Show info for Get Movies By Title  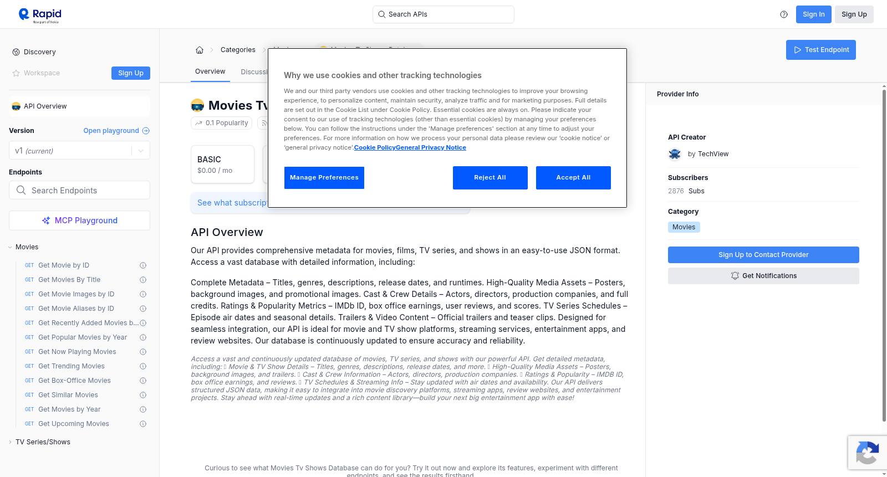[x=143, y=280]
